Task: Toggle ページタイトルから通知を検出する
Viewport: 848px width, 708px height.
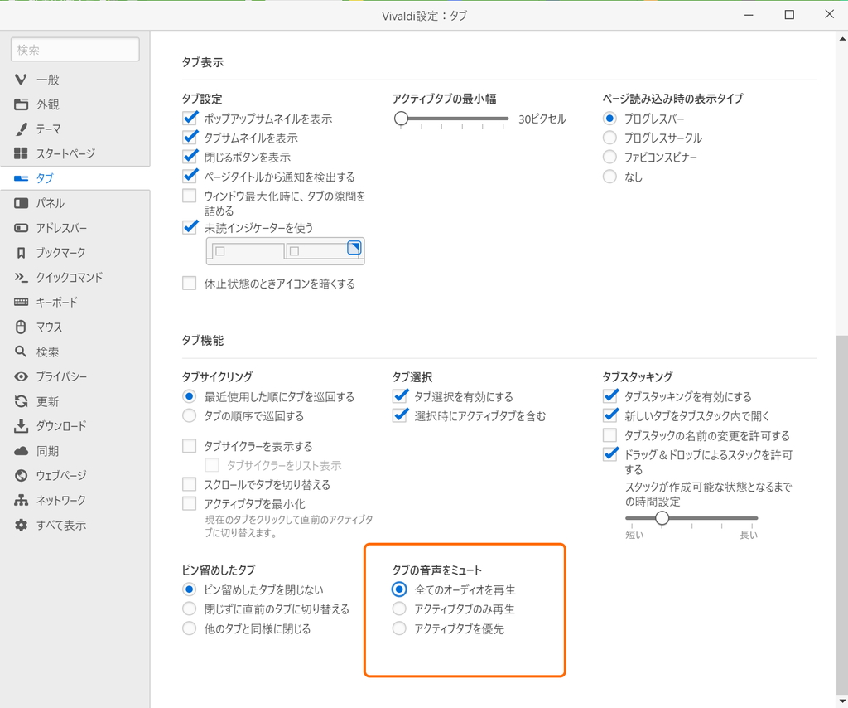Action: pos(190,177)
